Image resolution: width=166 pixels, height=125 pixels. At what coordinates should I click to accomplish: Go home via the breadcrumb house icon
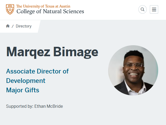8,26
